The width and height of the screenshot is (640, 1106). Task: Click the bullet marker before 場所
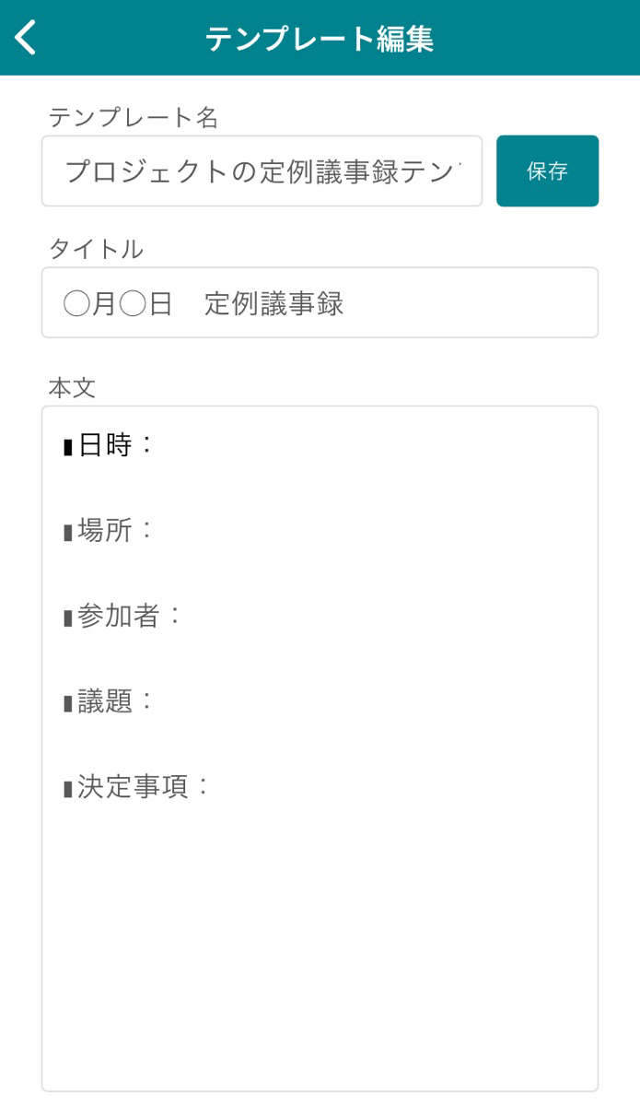click(68, 533)
